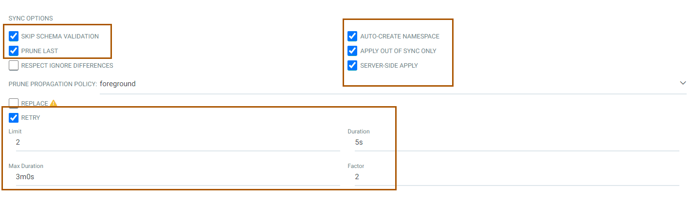Disable the Prune Last option

[14, 51]
